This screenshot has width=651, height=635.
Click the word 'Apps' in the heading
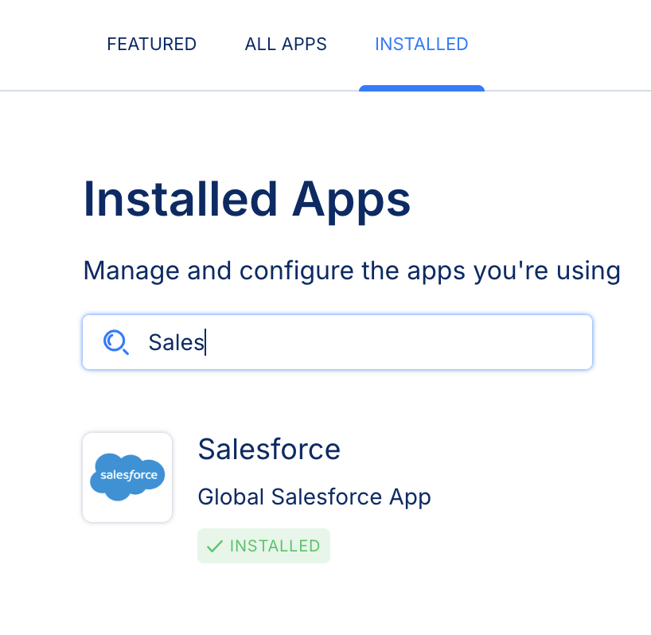[351, 199]
